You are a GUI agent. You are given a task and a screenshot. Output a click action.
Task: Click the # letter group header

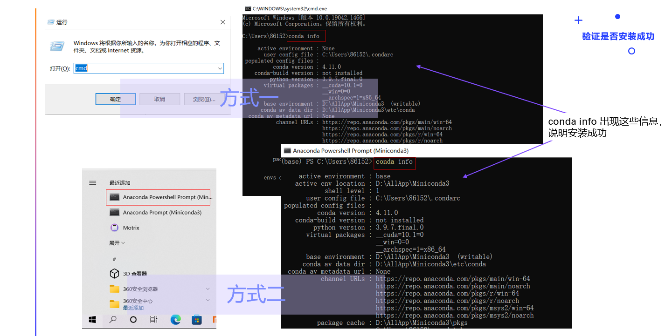pyautogui.click(x=114, y=259)
